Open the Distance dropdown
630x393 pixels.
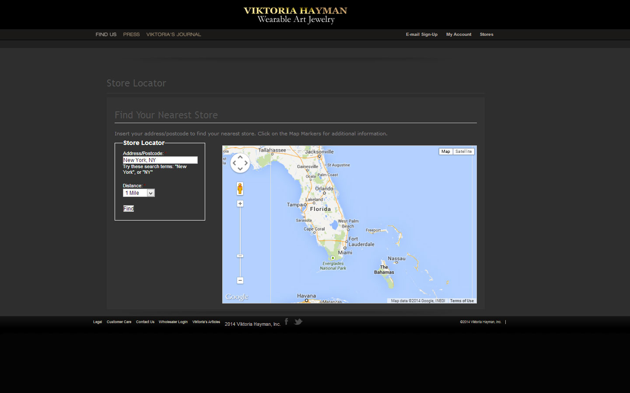point(139,193)
